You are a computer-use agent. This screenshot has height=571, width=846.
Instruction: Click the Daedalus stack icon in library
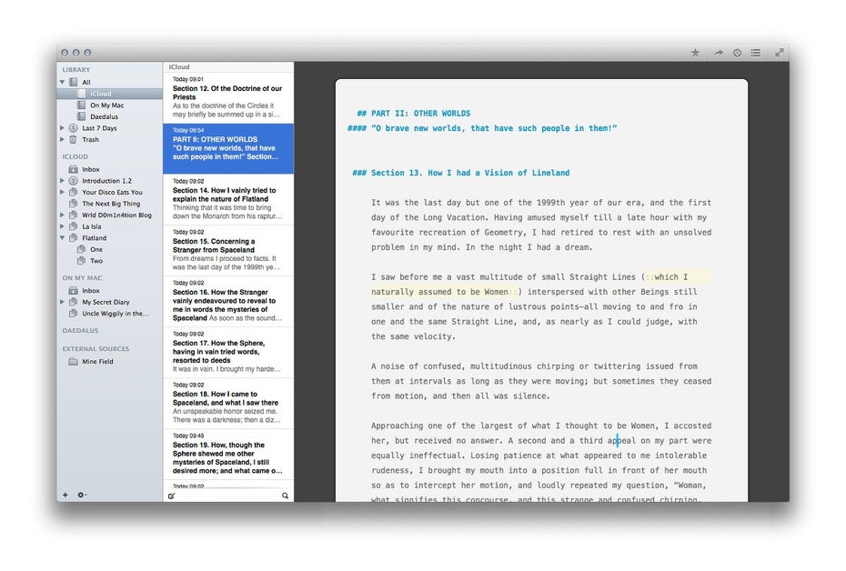(x=81, y=116)
